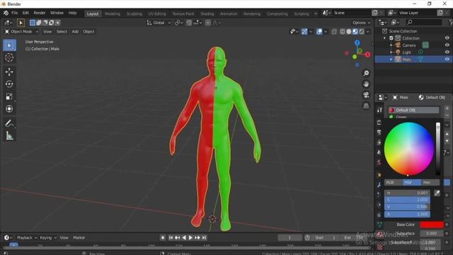Viewport: 453px width, 255px height.
Task: Select the Select Box tool
Action: (x=9, y=45)
